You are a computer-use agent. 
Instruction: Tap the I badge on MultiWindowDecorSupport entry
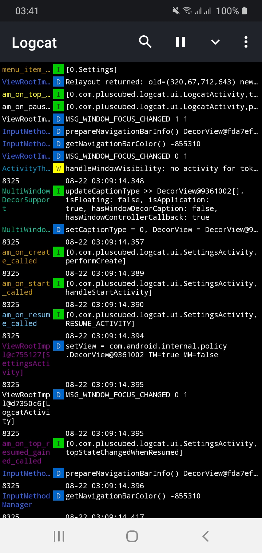[x=58, y=191]
